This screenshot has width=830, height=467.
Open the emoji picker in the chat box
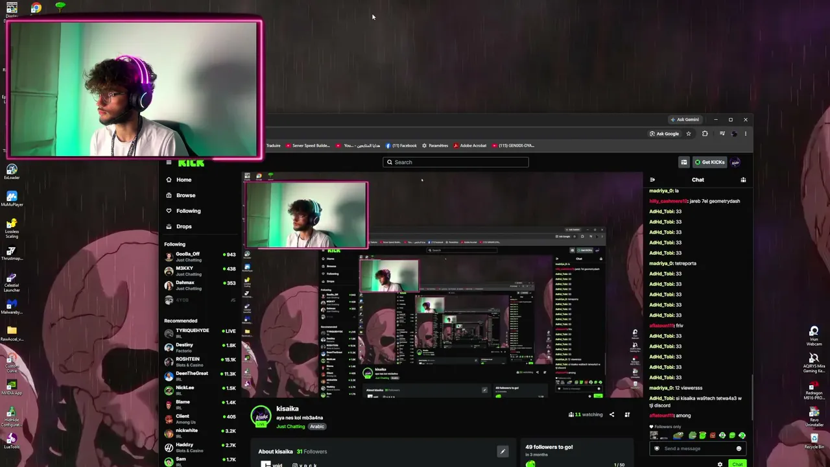coord(739,448)
